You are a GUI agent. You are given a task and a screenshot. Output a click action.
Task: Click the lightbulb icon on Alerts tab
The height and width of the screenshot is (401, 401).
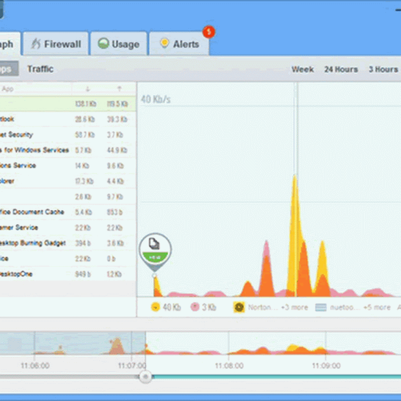point(164,43)
